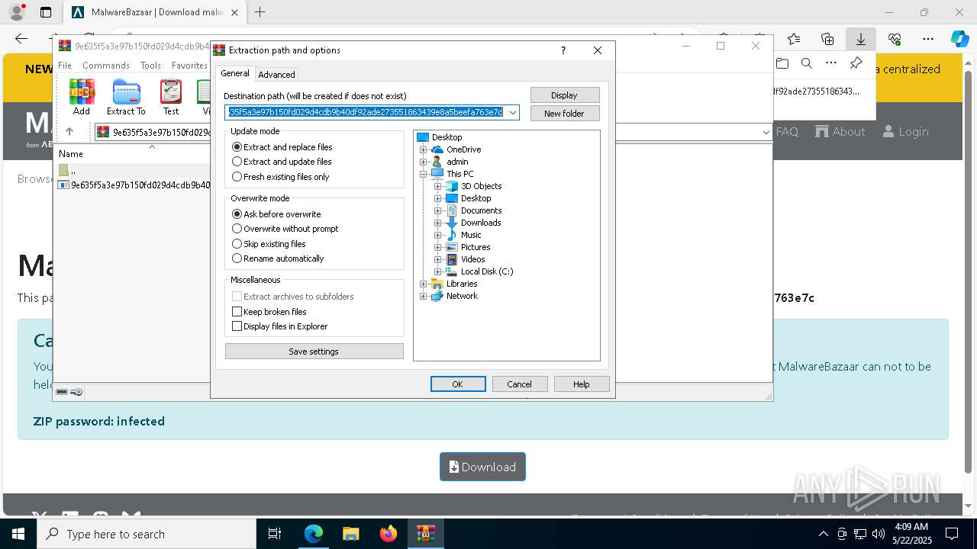Open the Windows Start menu
The image size is (977, 549).
[x=18, y=534]
